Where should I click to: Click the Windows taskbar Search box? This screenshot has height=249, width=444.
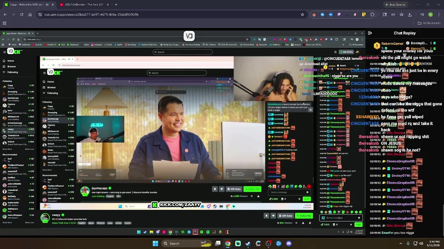pos(187,243)
